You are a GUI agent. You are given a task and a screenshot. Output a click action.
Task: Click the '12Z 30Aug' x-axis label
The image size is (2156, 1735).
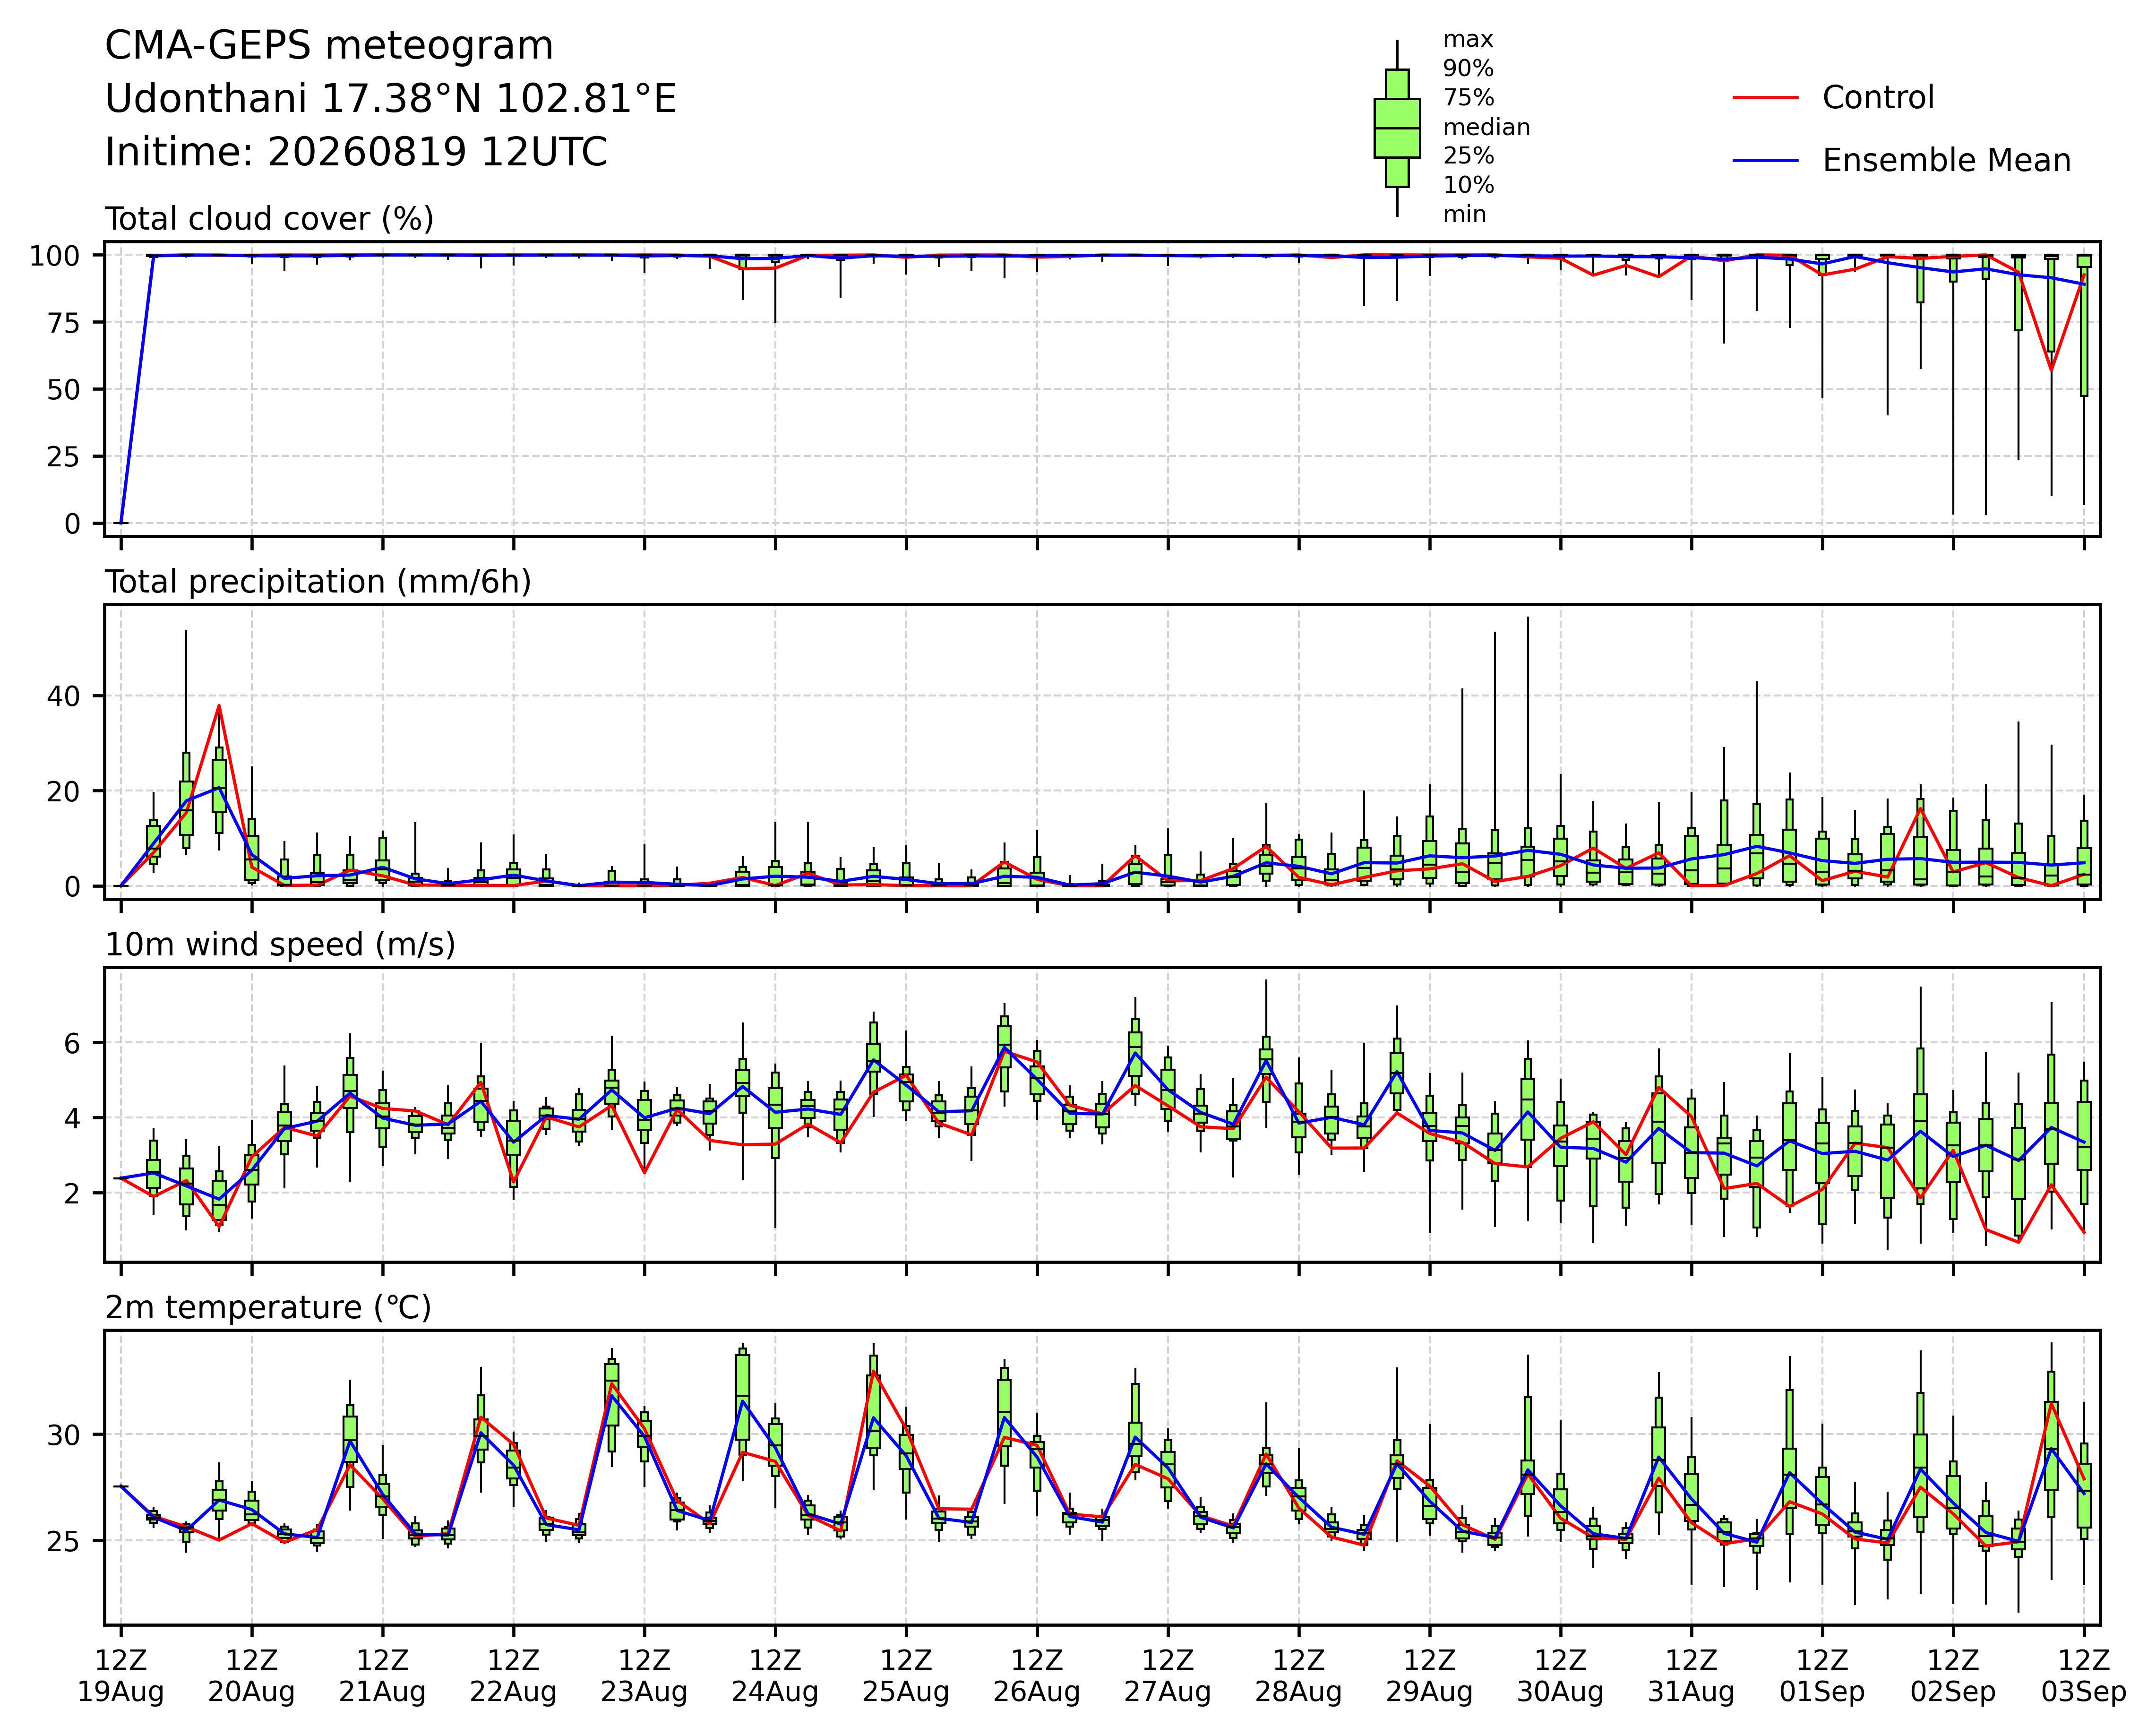pyautogui.click(x=1560, y=1676)
